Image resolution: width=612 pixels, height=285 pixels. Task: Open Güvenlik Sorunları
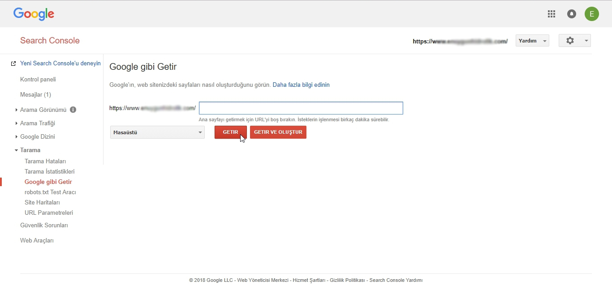pyautogui.click(x=44, y=225)
